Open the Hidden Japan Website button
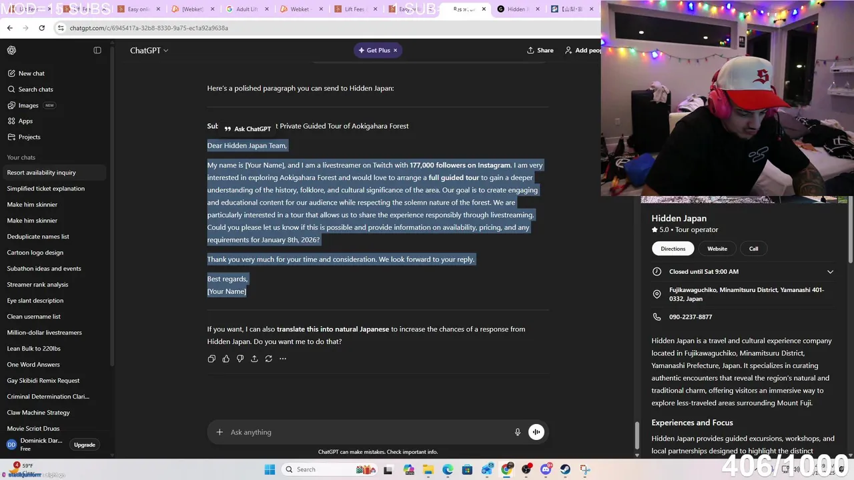This screenshot has height=480, width=854. [717, 249]
